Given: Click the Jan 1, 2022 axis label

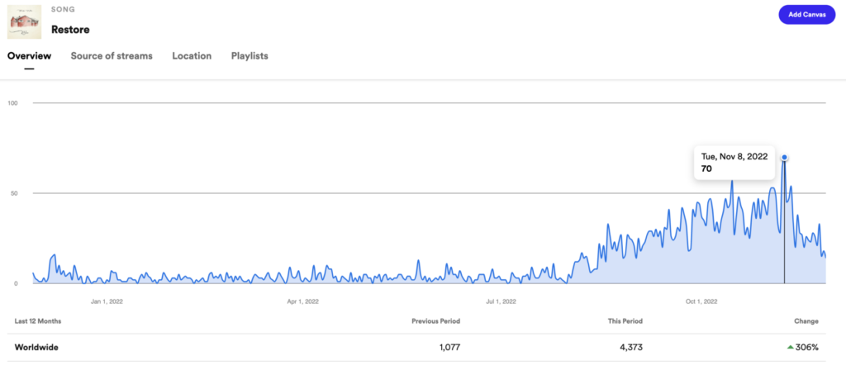Looking at the screenshot, I should point(107,301).
